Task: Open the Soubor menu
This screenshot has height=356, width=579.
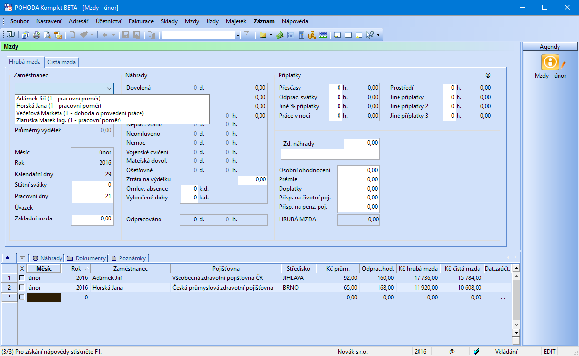Action: (19, 21)
